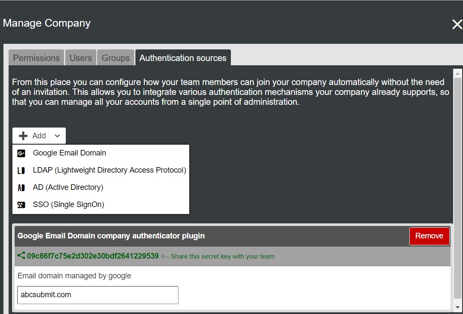Choose LDAP (Lightweight Directory Access Protocol) option
Image resolution: width=463 pixels, height=314 pixels.
click(x=109, y=170)
